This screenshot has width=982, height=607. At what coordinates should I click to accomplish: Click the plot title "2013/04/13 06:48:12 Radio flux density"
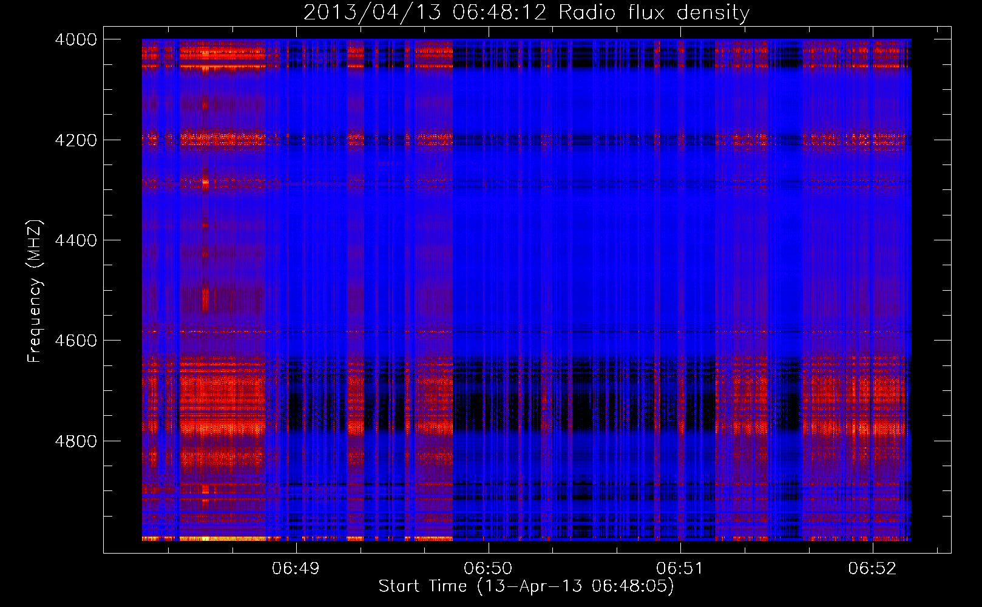tap(527, 13)
